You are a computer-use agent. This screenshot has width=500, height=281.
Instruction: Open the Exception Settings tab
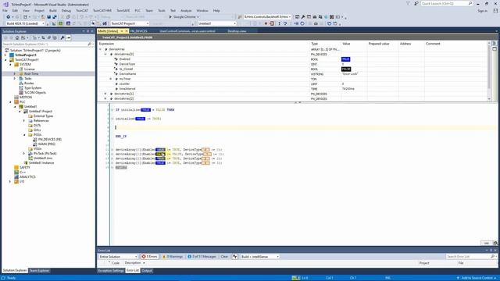[x=111, y=271]
